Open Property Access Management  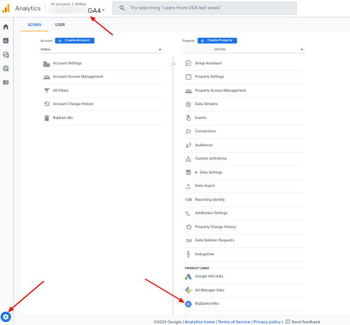point(220,91)
